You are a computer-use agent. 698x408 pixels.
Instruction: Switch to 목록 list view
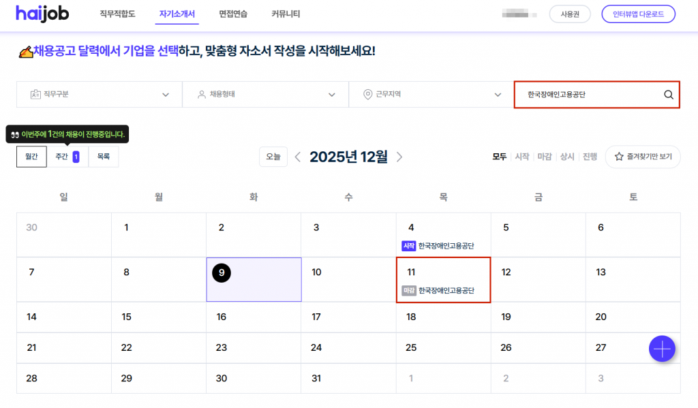click(x=103, y=157)
